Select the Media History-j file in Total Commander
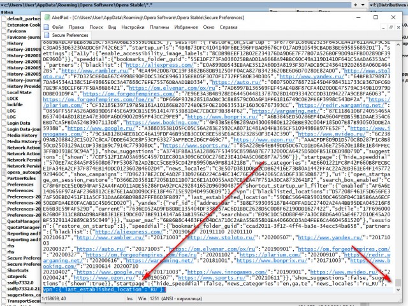Image resolution: width=408 pixels, height=306 pixels. click(x=24, y=142)
